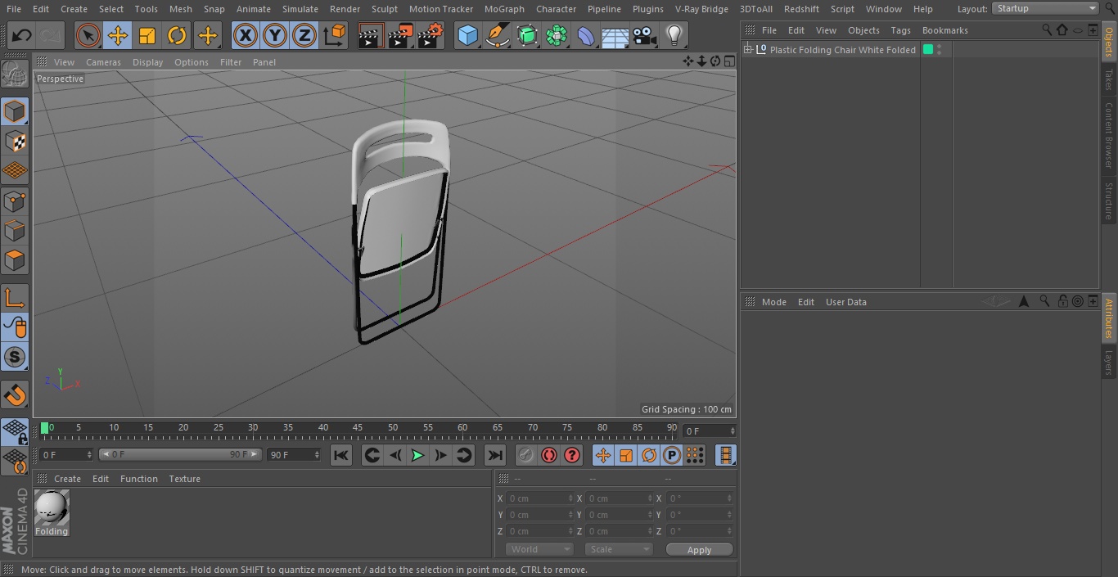Click the X position input field
Screen dimensions: 1118x577
click(539, 498)
